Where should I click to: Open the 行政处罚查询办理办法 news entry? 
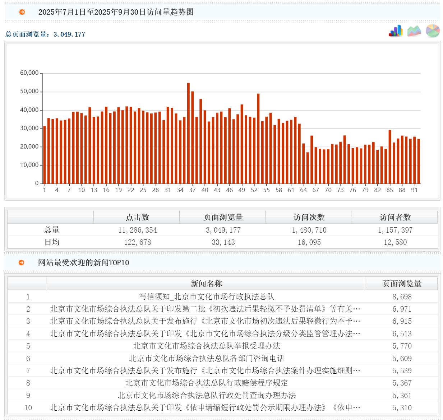pyautogui.click(x=206, y=395)
